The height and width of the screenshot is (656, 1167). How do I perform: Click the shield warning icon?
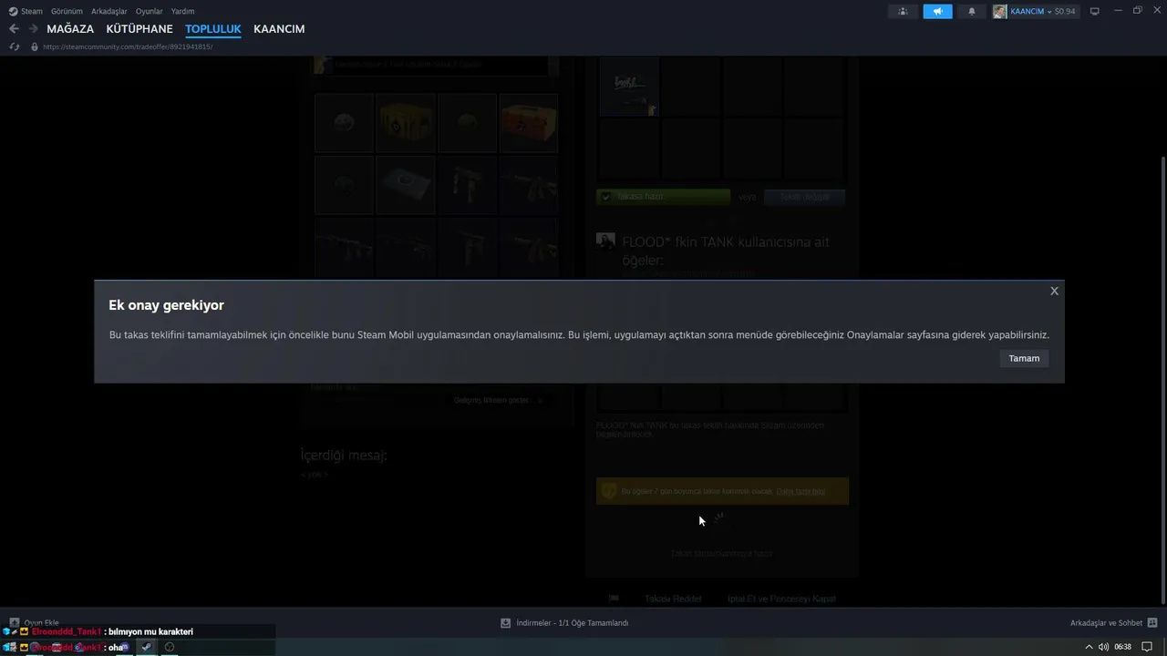[609, 491]
